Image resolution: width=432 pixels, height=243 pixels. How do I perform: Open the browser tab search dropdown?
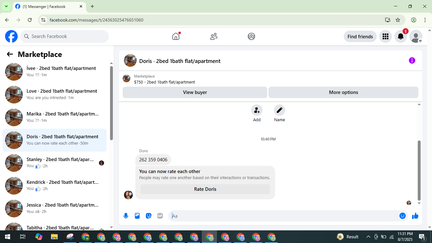coord(6,6)
